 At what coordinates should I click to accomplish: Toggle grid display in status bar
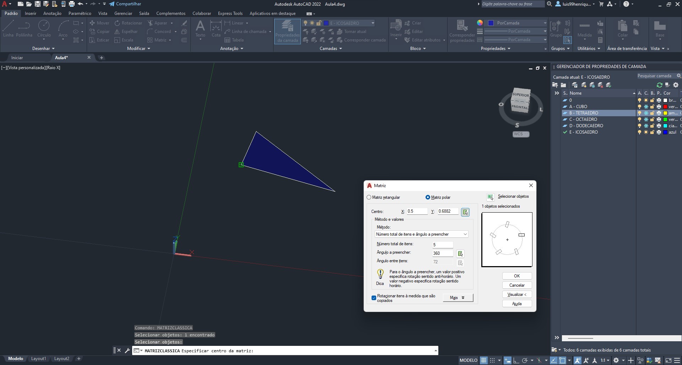pyautogui.click(x=483, y=360)
